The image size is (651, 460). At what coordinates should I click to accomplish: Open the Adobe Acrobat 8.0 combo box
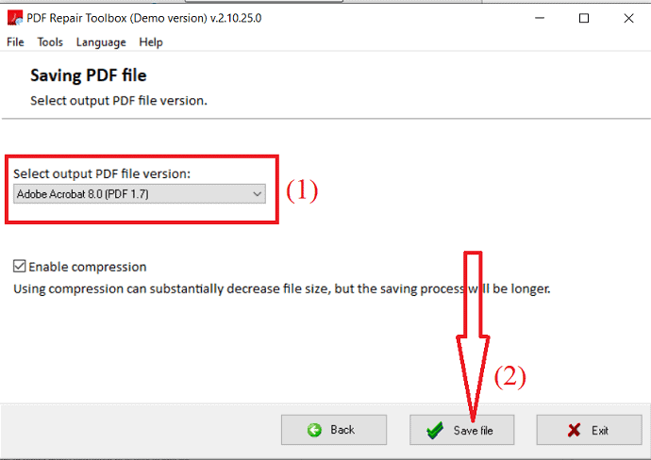point(140,193)
